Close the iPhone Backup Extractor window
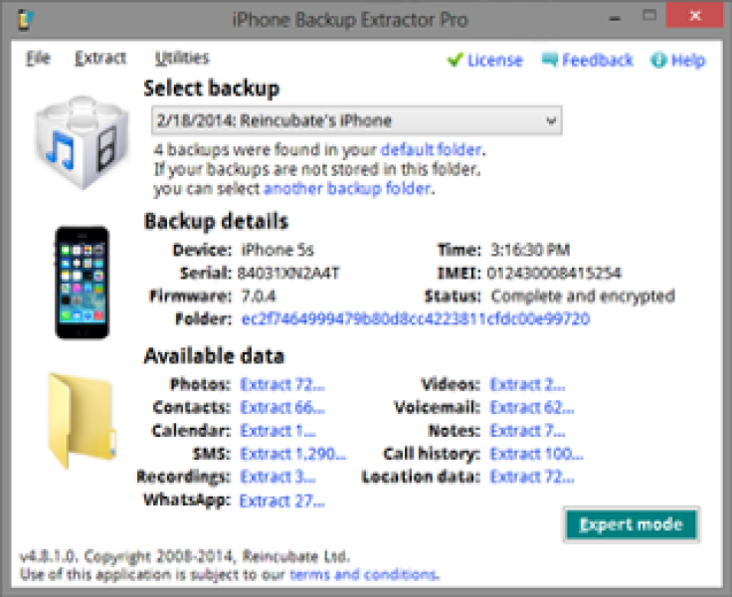 (695, 15)
